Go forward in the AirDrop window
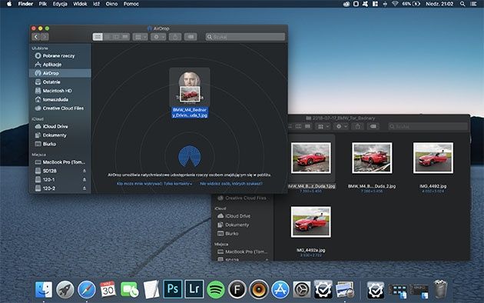The image size is (484, 303). [x=45, y=37]
